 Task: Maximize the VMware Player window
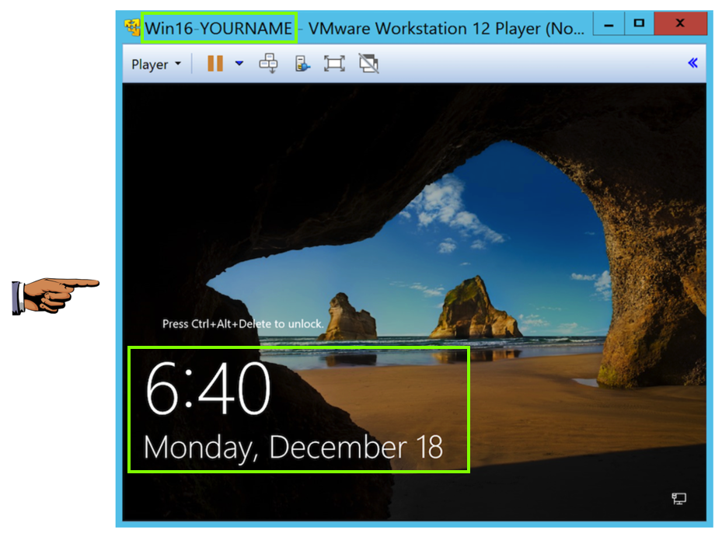click(x=639, y=24)
